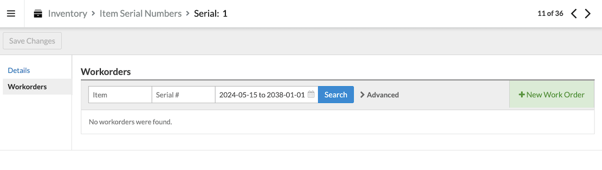Open the Item Serial Numbers breadcrumb
The image size is (602, 170).
click(x=140, y=13)
